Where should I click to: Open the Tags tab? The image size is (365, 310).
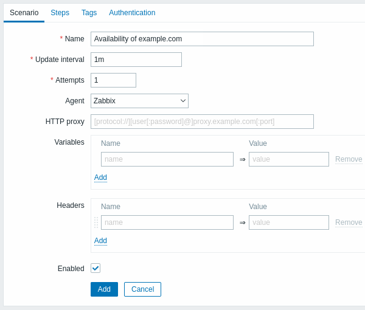[x=89, y=13]
